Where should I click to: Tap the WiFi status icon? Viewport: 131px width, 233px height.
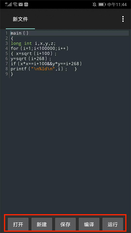pos(15,4)
